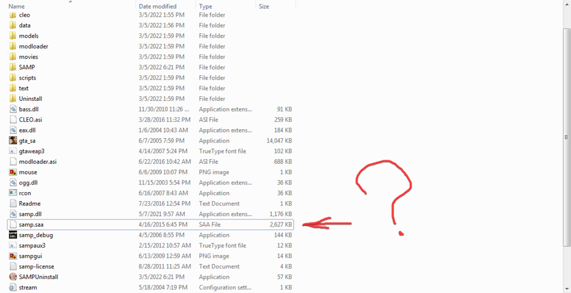
Task: Click the file name 'samp.saa'
Action: coord(31,224)
